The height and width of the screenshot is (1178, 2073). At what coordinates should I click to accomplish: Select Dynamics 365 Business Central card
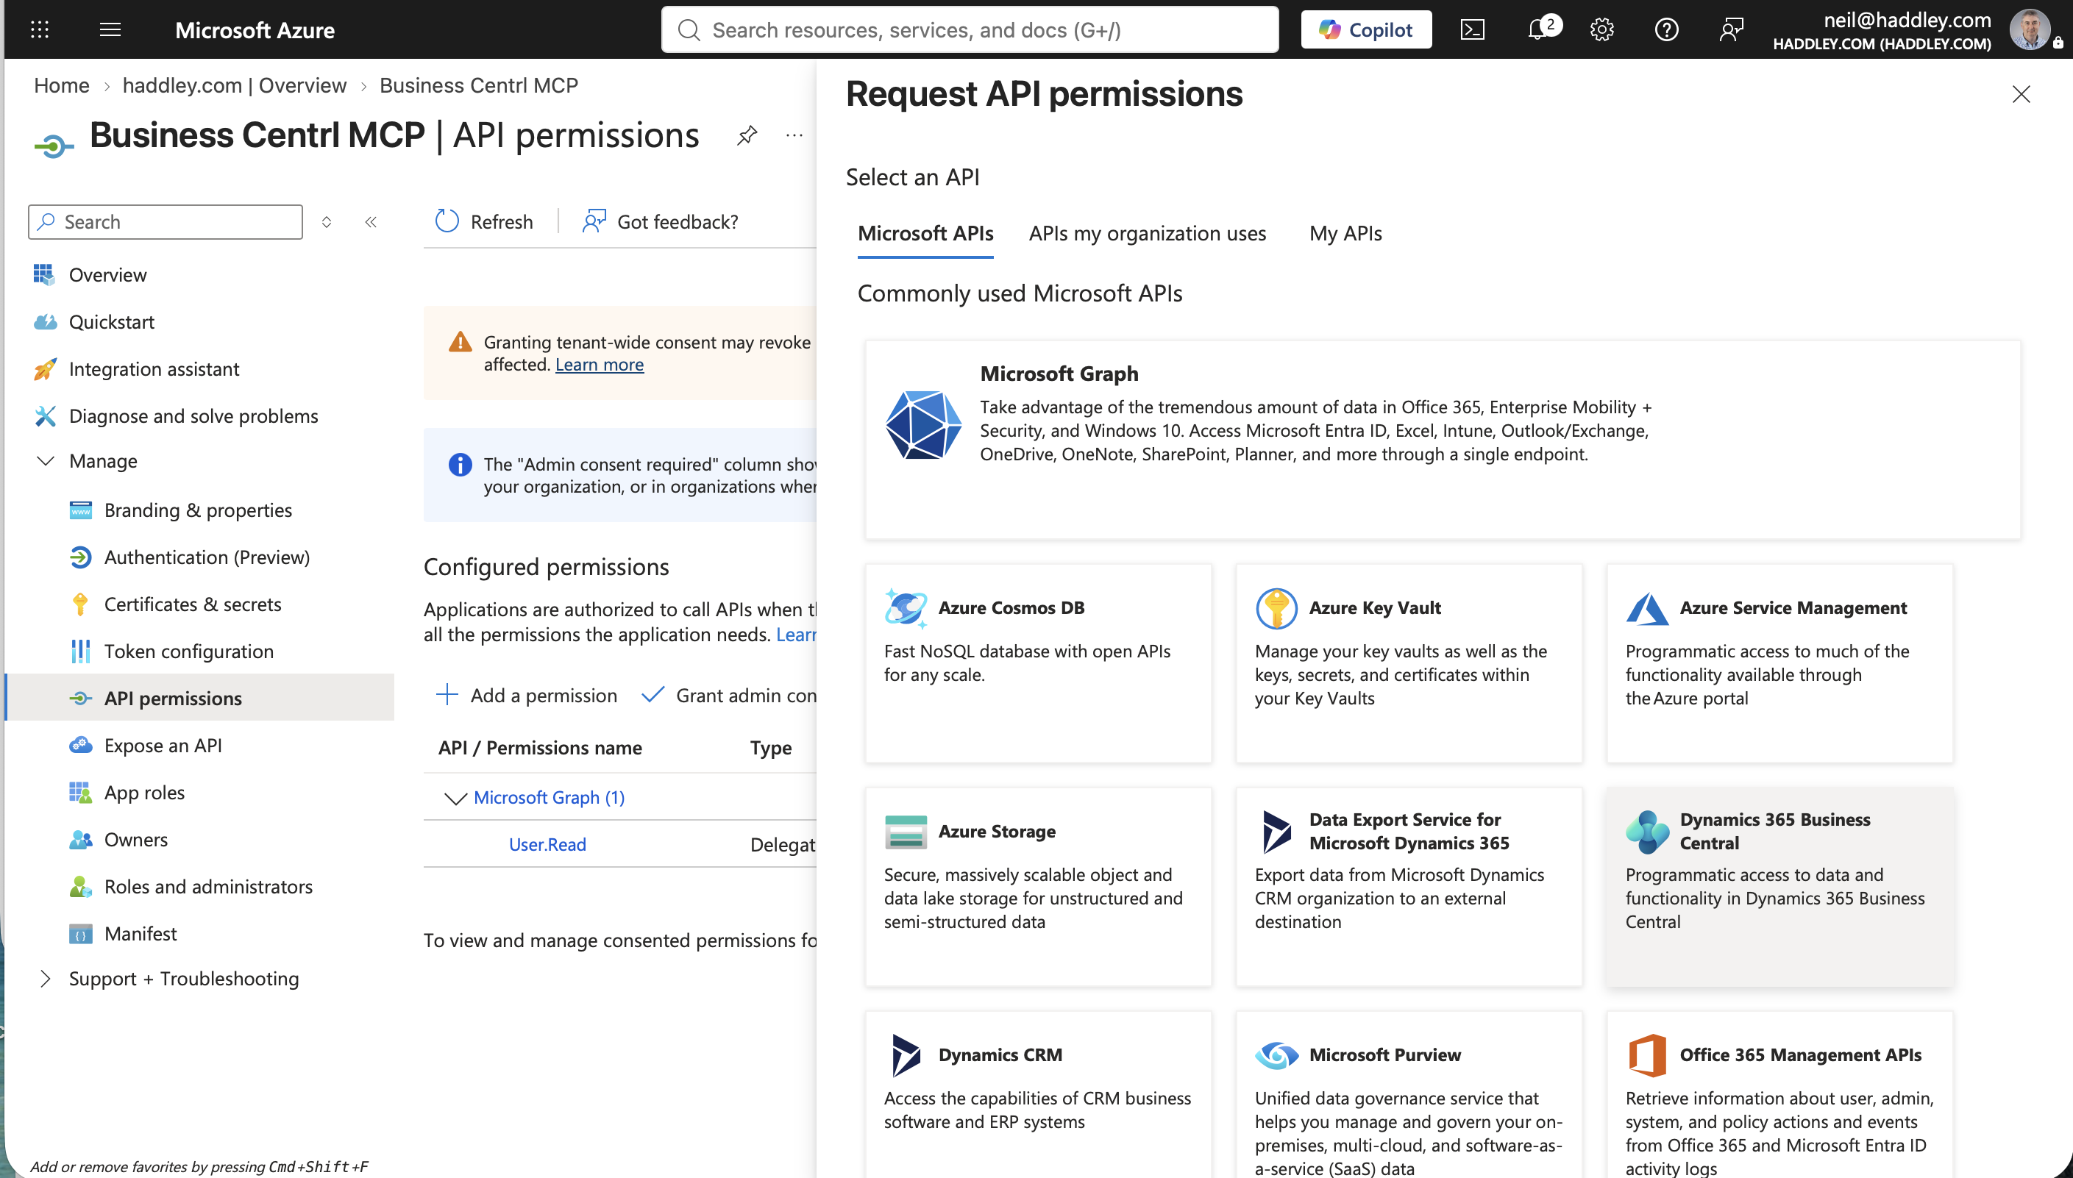[1779, 887]
